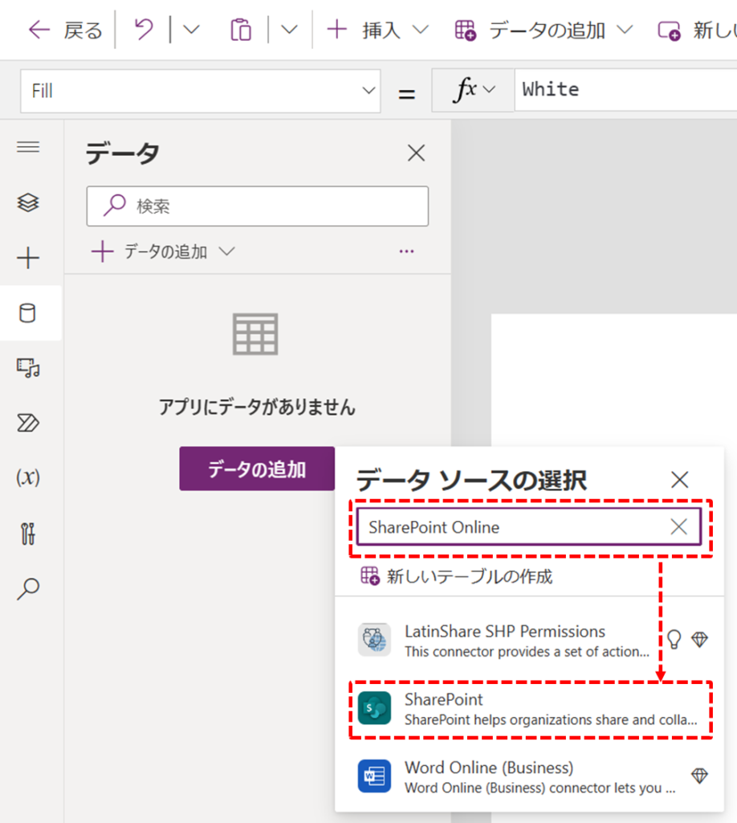
Task: Clear the data source search text
Action: pos(679,526)
